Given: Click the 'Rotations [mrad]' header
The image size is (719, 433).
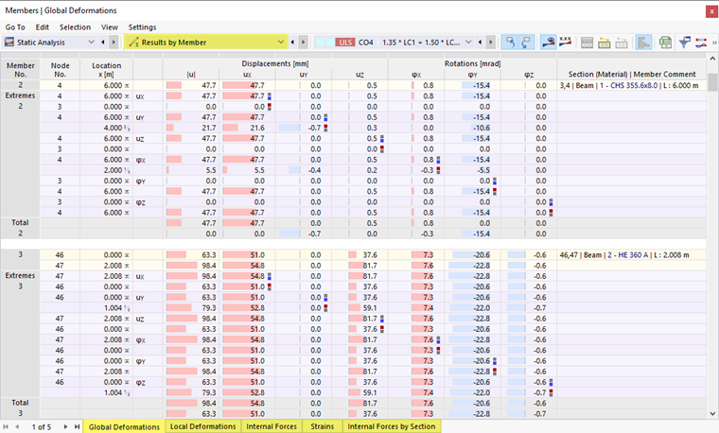Looking at the screenshot, I should coord(472,63).
